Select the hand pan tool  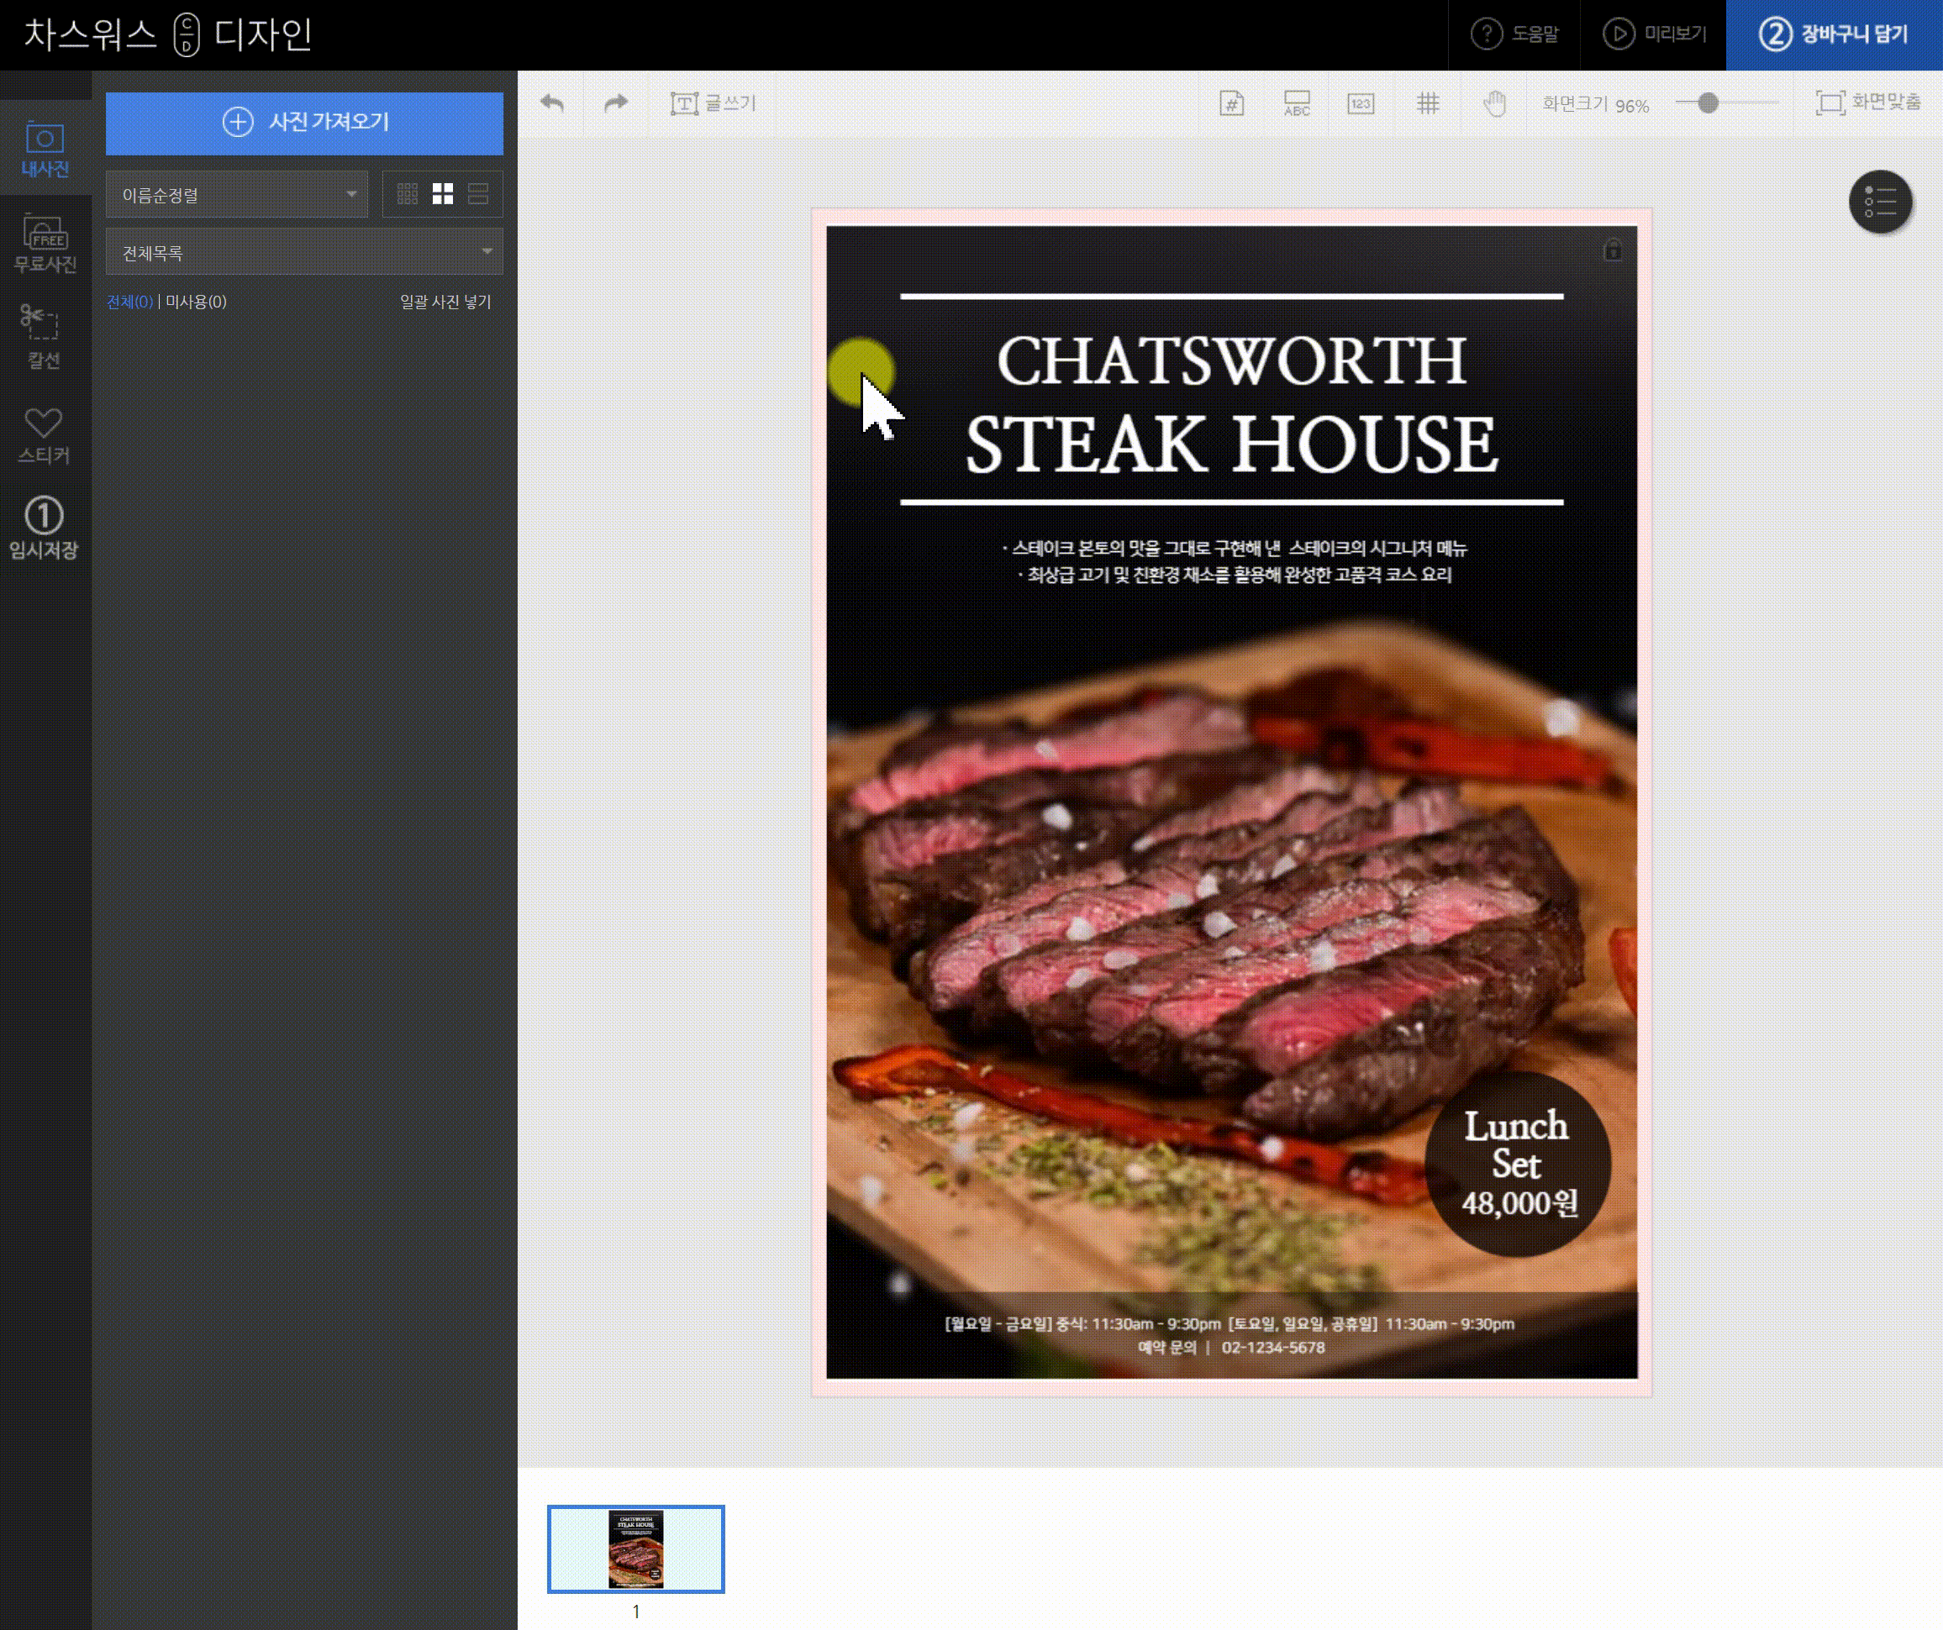1494,103
